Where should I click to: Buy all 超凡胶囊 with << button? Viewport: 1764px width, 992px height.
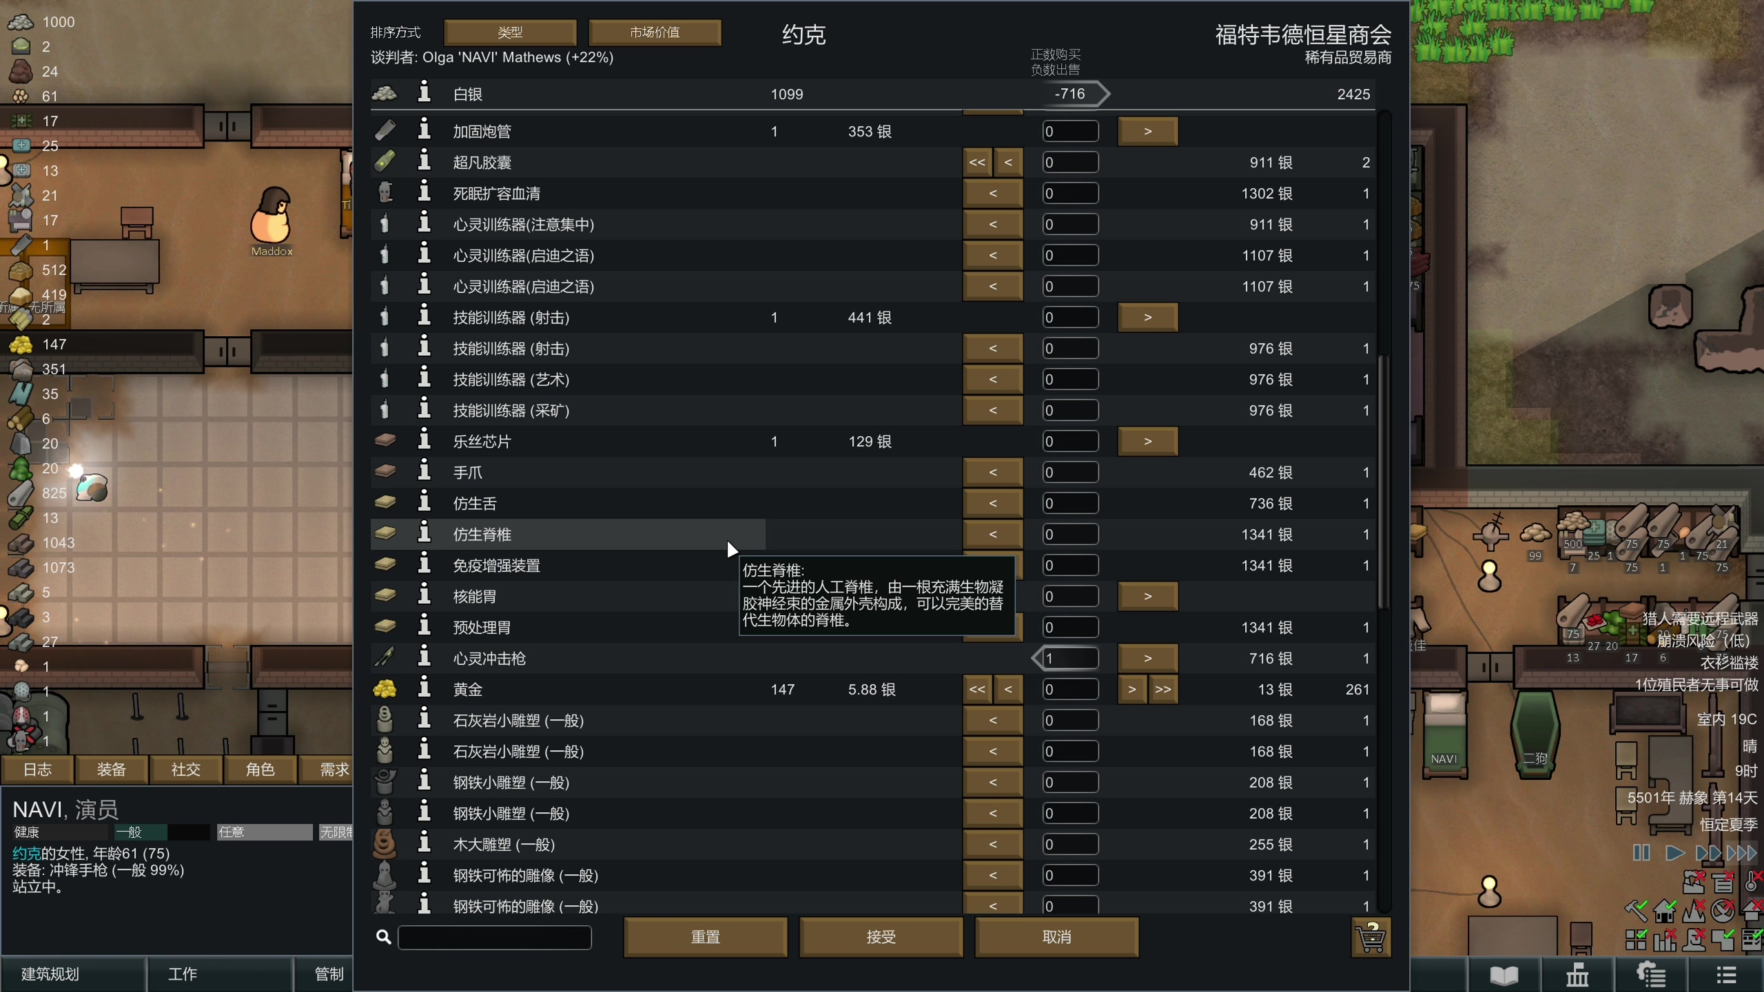click(x=977, y=162)
